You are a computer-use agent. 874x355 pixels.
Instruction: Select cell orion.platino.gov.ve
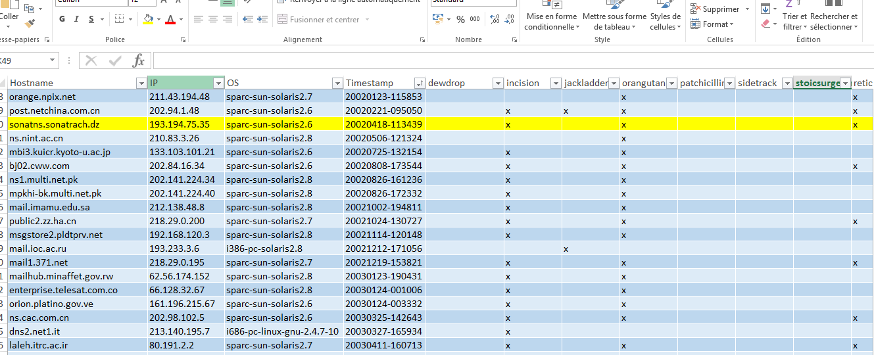78,304
